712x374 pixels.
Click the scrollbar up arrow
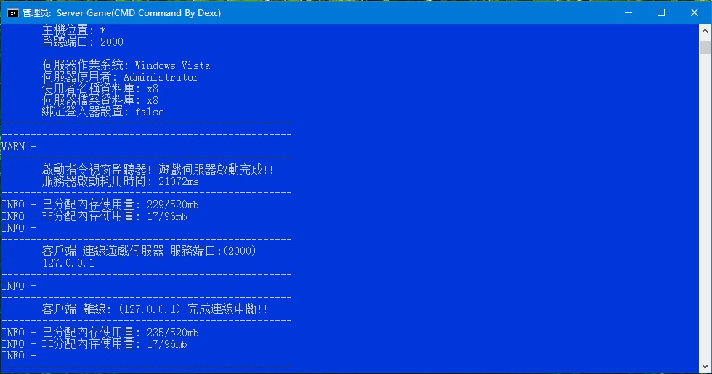click(705, 31)
